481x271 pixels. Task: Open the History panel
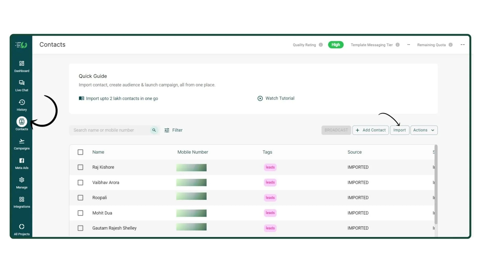click(x=21, y=105)
